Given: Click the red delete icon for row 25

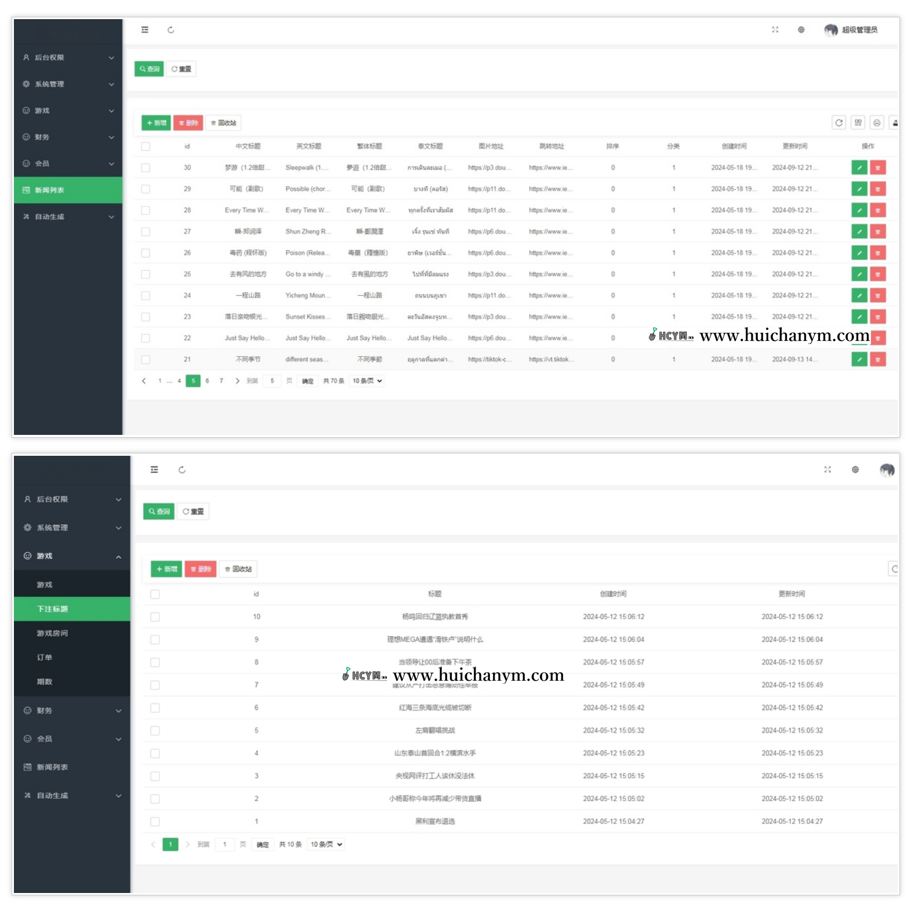Looking at the screenshot, I should tap(877, 274).
